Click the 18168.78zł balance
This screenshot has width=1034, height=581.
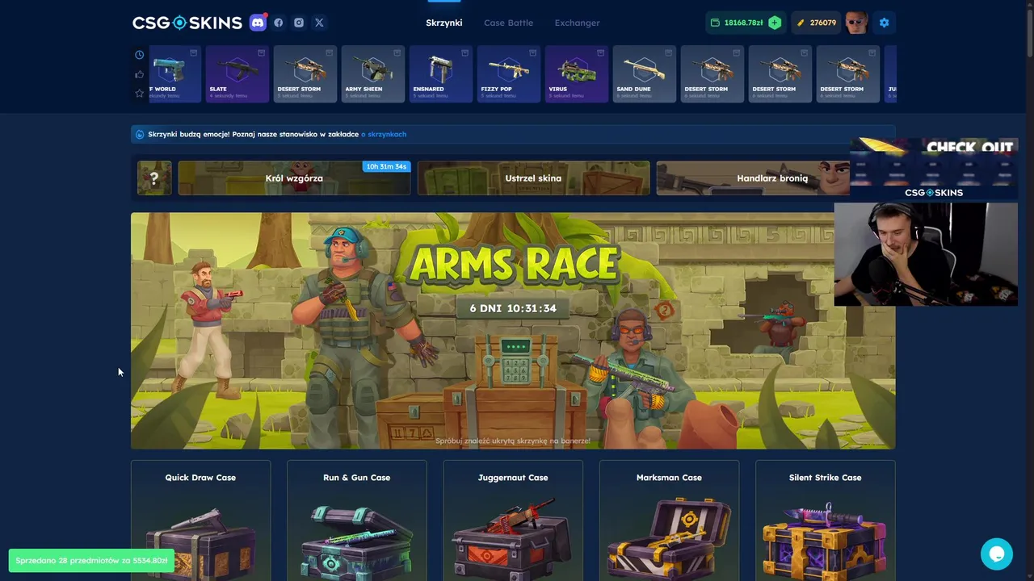click(x=743, y=23)
